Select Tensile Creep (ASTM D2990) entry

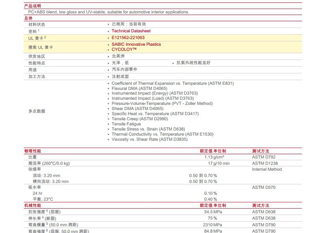(139, 119)
